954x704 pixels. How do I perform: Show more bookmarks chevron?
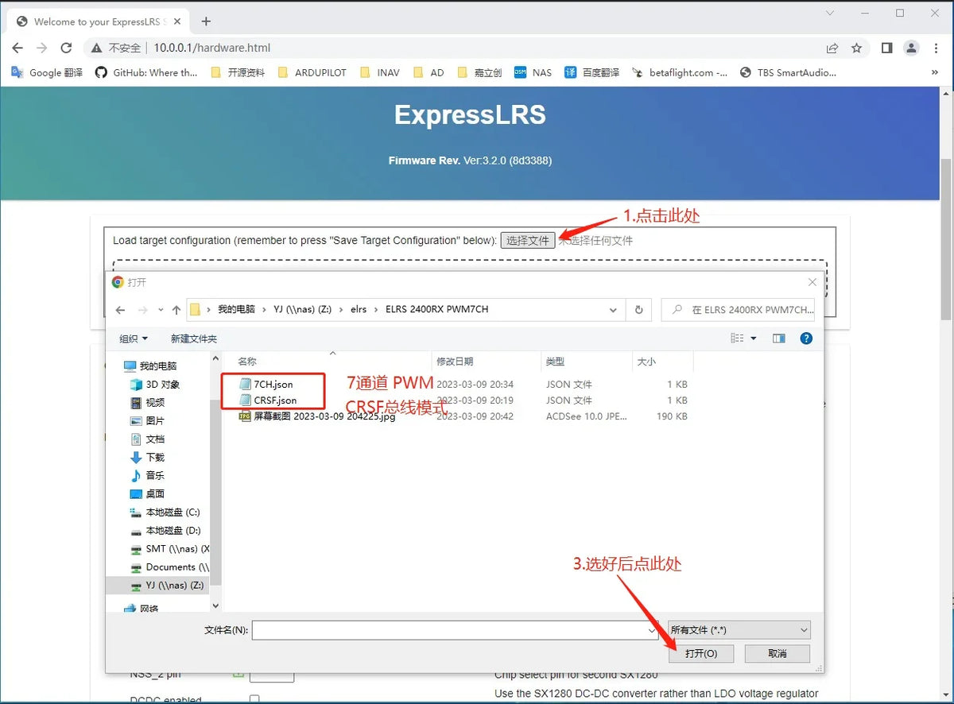coord(935,72)
